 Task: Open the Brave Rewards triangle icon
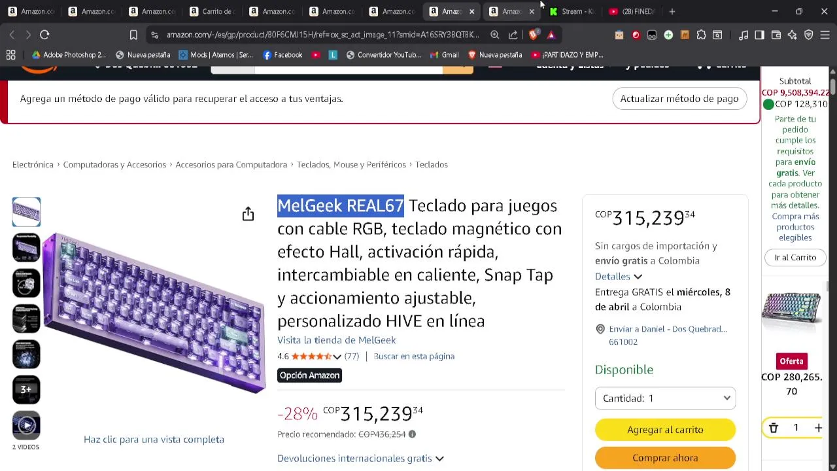coord(551,35)
